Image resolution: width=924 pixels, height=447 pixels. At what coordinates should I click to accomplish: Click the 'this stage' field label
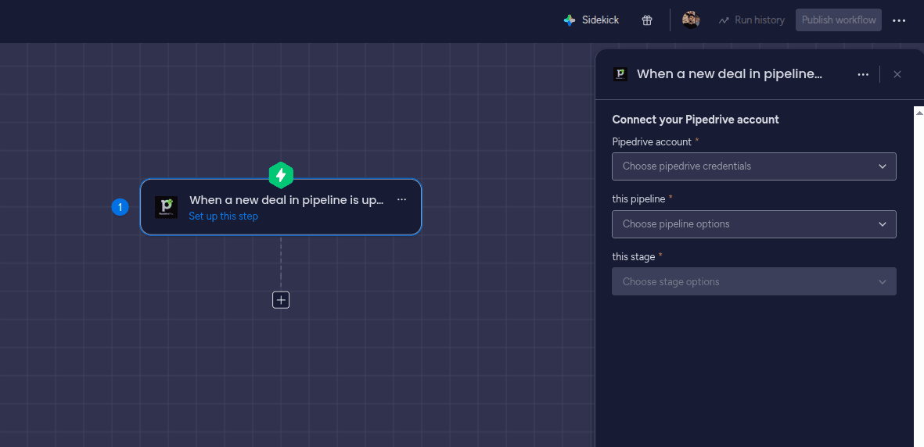point(634,257)
